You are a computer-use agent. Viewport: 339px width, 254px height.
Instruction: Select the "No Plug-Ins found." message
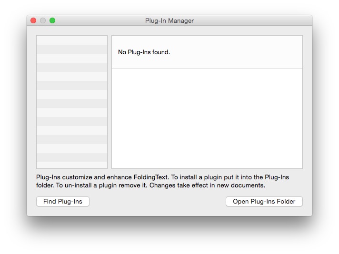[144, 52]
